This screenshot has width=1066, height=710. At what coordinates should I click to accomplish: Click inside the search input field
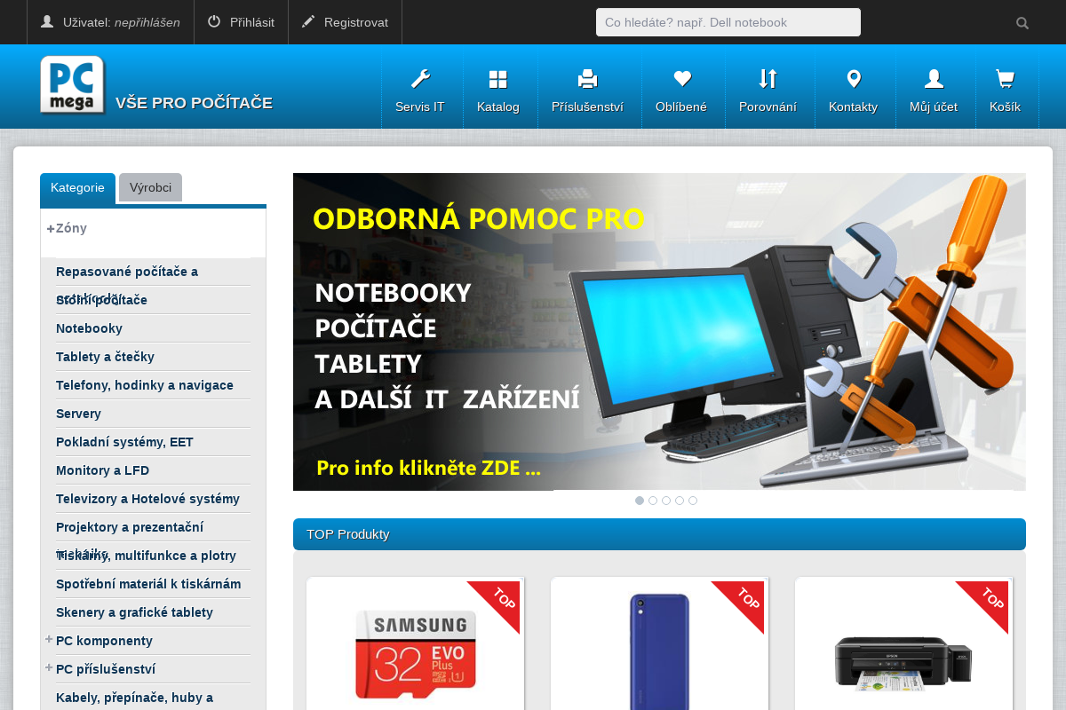pos(728,22)
